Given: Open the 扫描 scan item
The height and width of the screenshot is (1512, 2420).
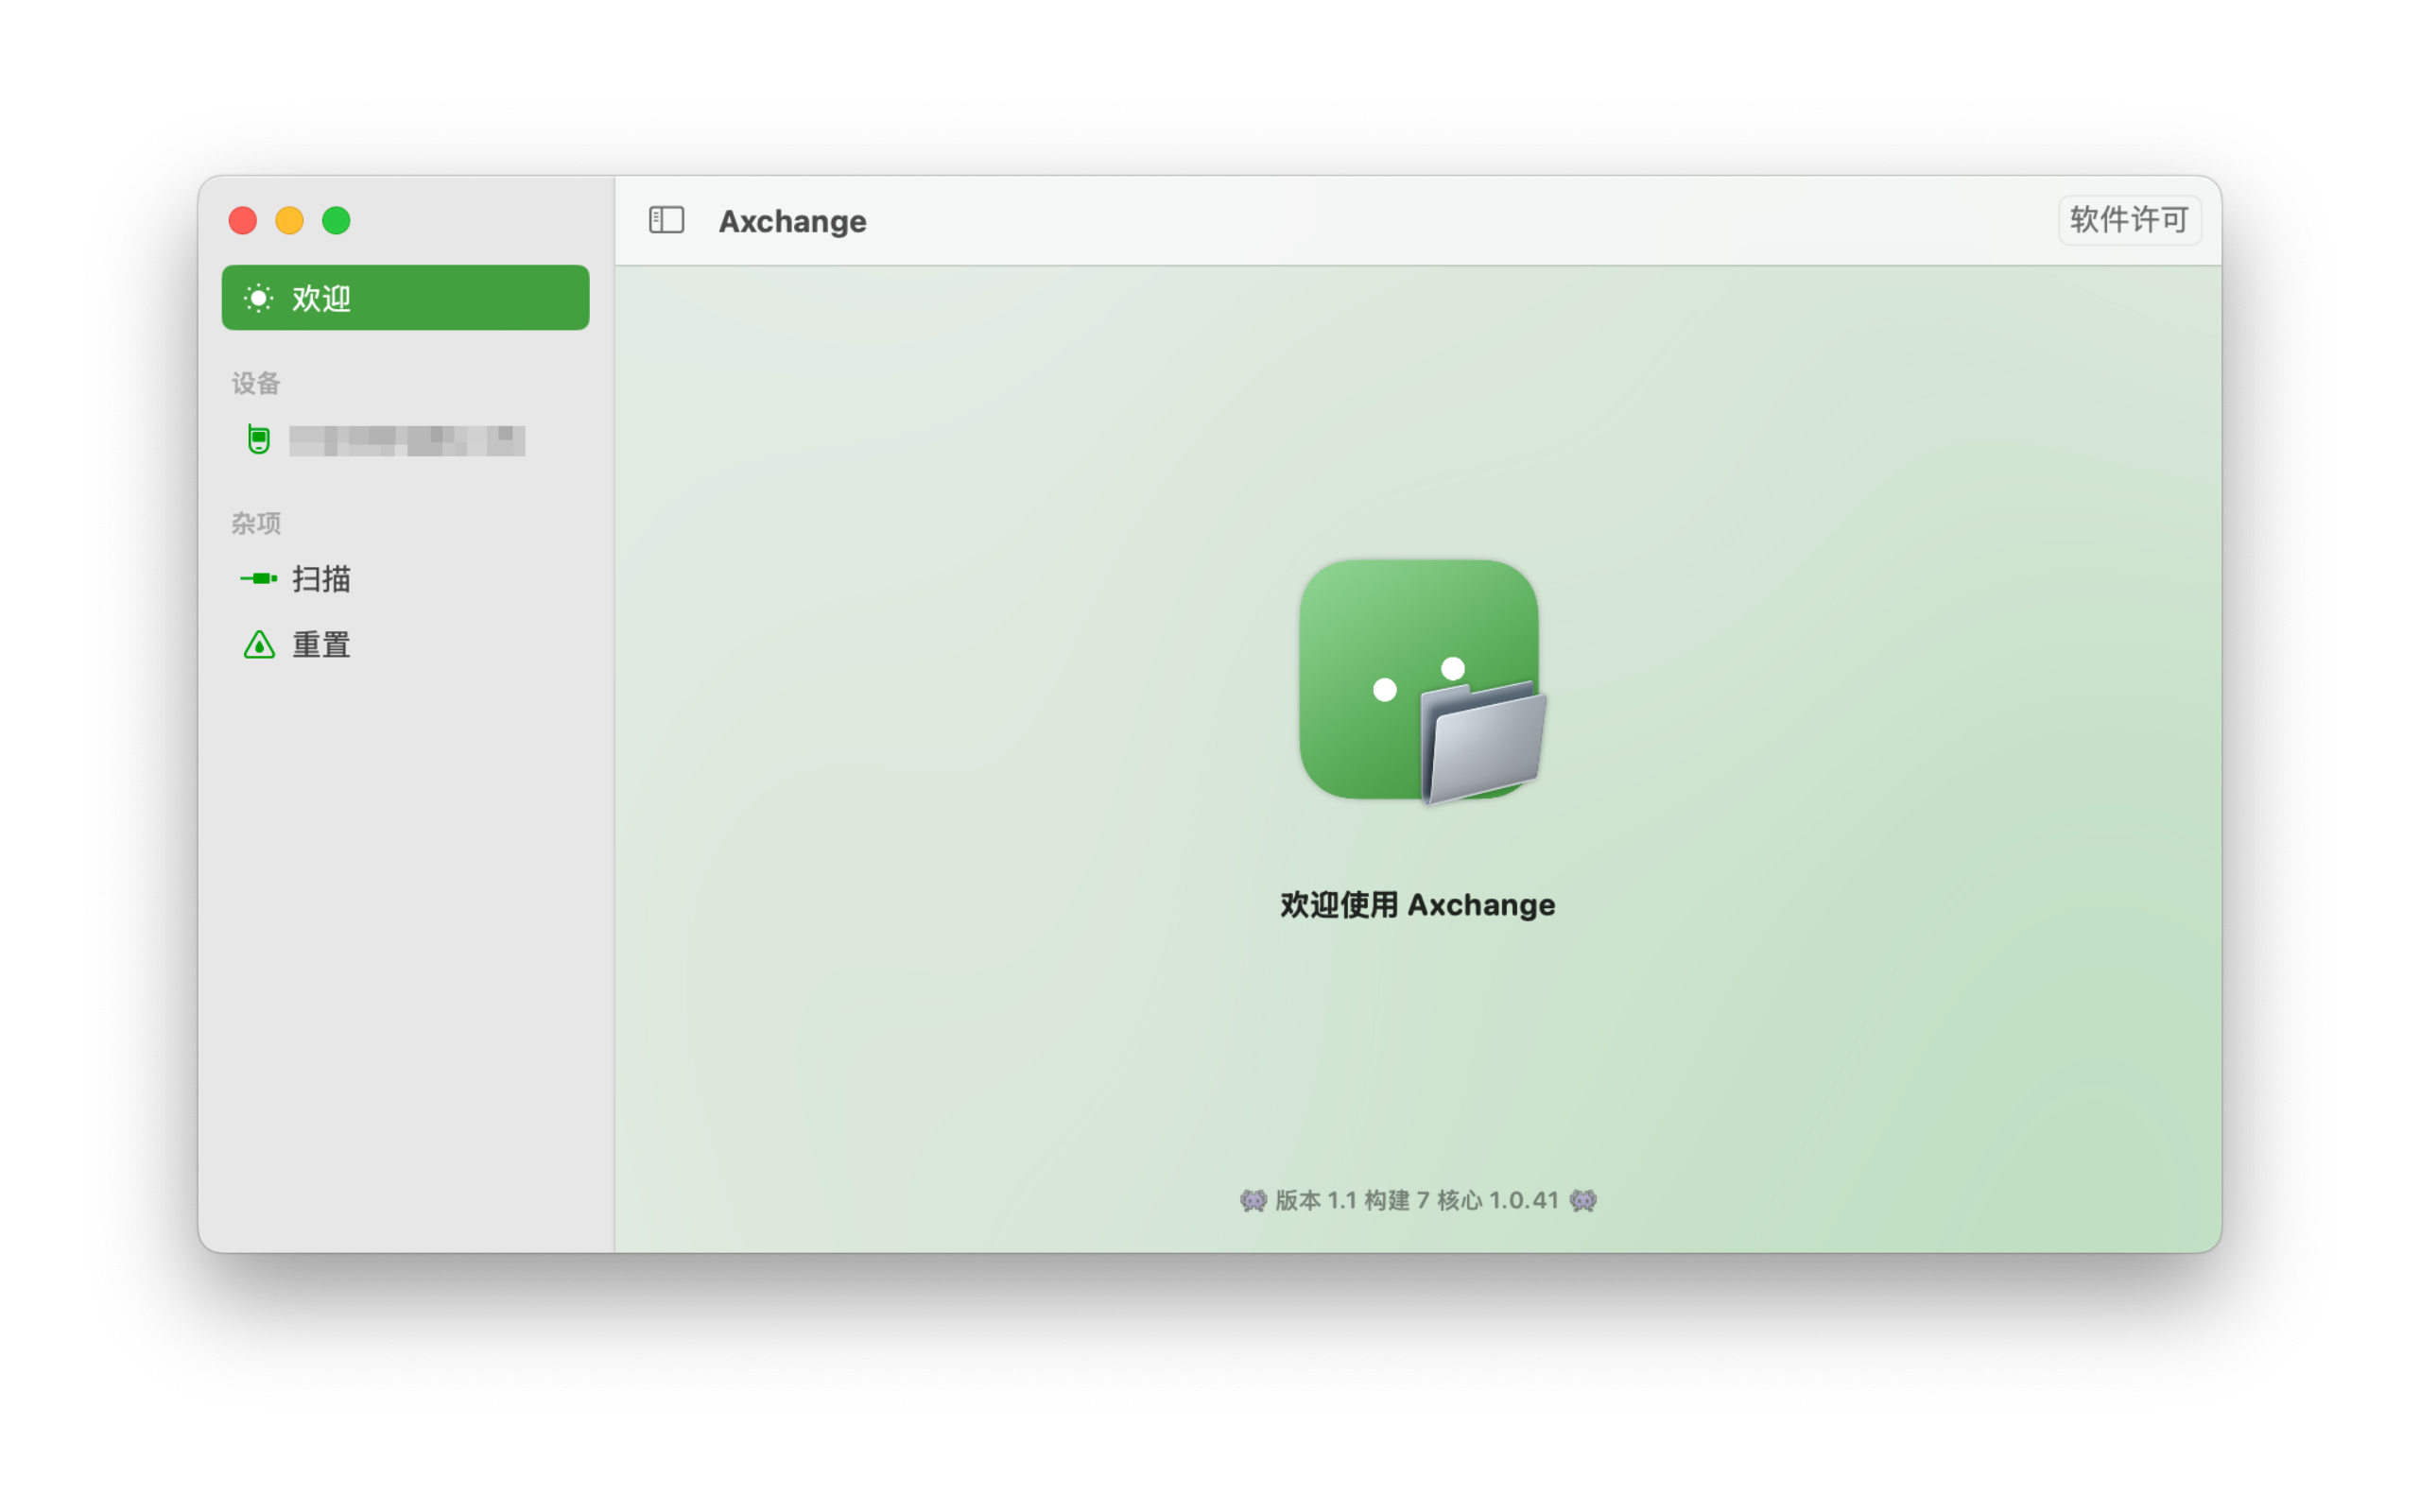Looking at the screenshot, I should click(x=405, y=578).
